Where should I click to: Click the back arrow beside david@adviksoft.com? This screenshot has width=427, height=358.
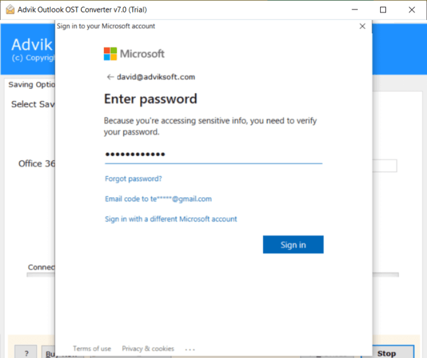point(110,77)
